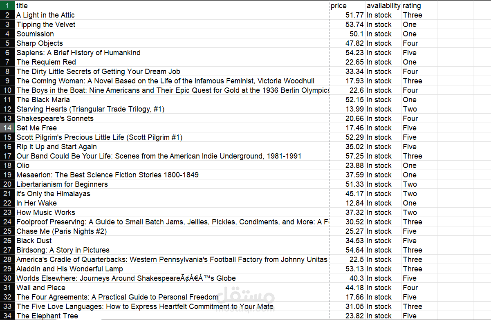Select the price cell 50.1

[348, 34]
